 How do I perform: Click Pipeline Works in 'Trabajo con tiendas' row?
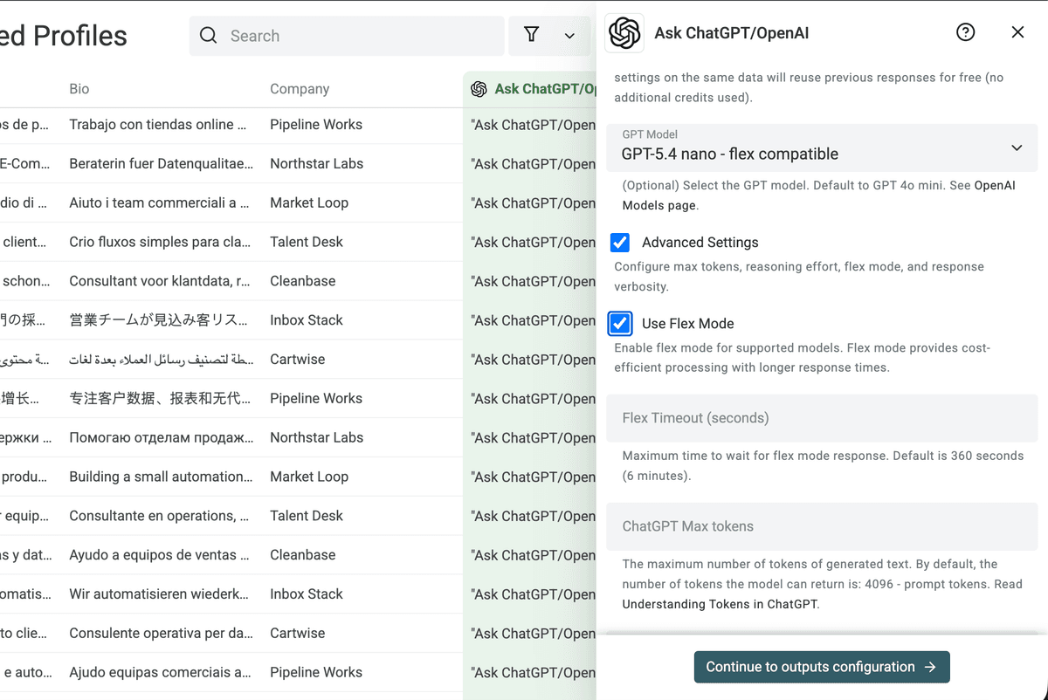tap(316, 125)
